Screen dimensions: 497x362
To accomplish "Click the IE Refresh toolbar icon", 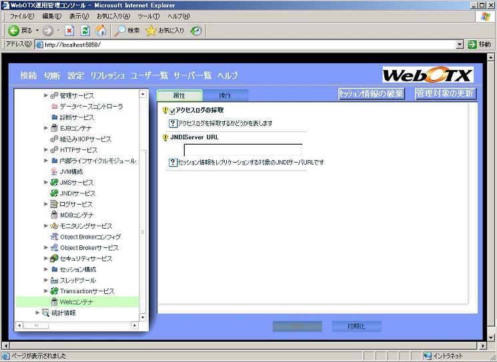I will 85,31.
